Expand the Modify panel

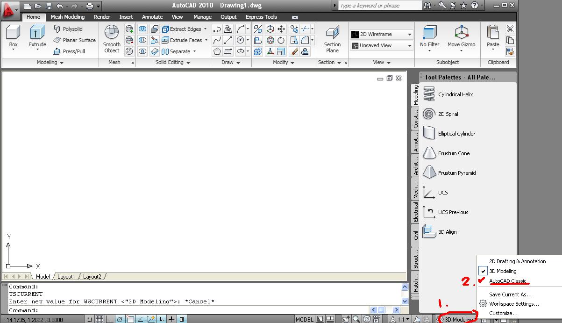(284, 62)
